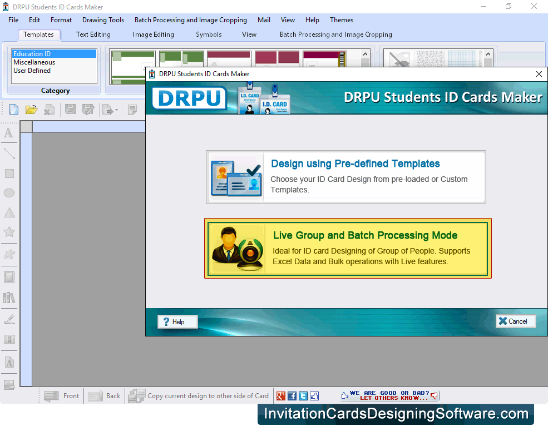The width and height of the screenshot is (548, 426).
Task: Select the Line drawing tool
Action: point(9,153)
